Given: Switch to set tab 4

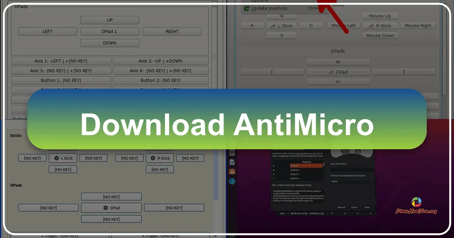Looking at the screenshot, I should (345, 213).
